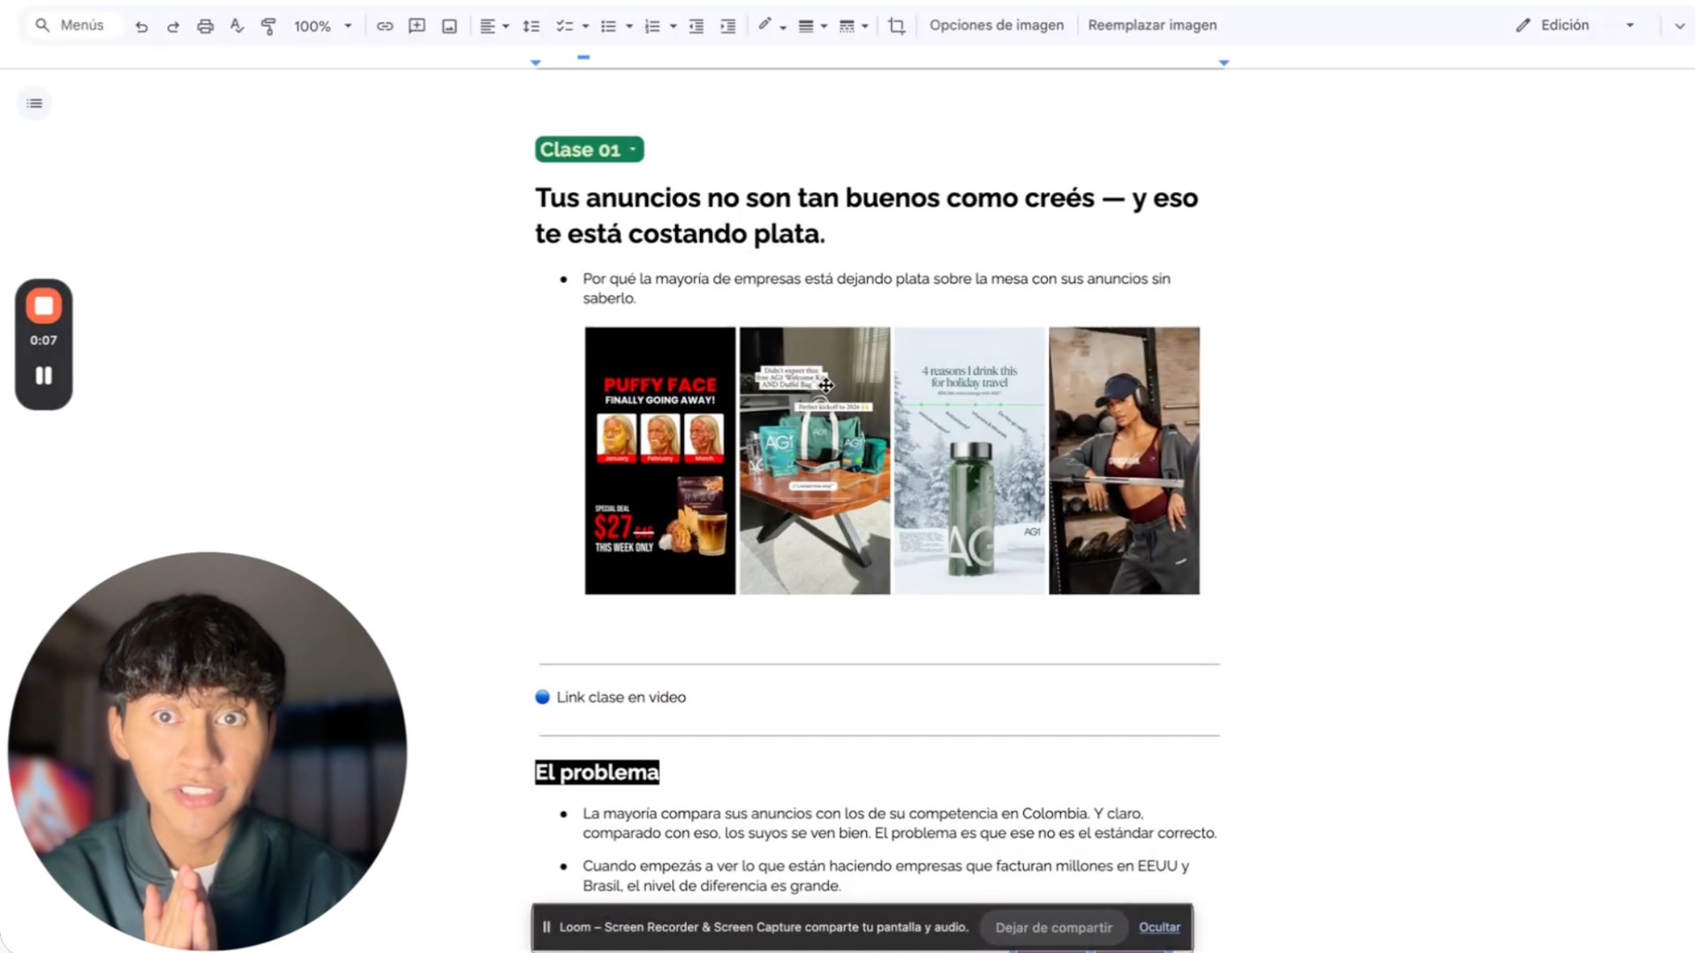
Task: Print the document
Action: [x=205, y=26]
